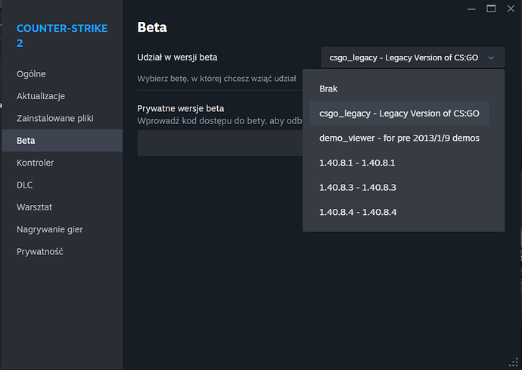This screenshot has width=522, height=370.
Task: Click the Beta page heading
Action: pos(152,27)
